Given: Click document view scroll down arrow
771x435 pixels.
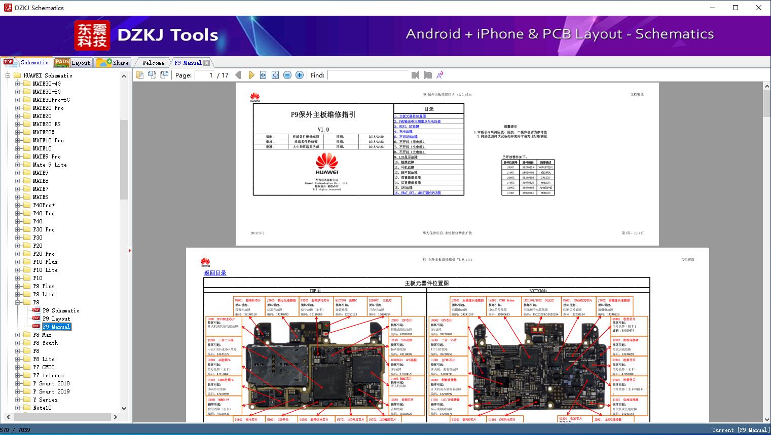Looking at the screenshot, I should click(766, 419).
